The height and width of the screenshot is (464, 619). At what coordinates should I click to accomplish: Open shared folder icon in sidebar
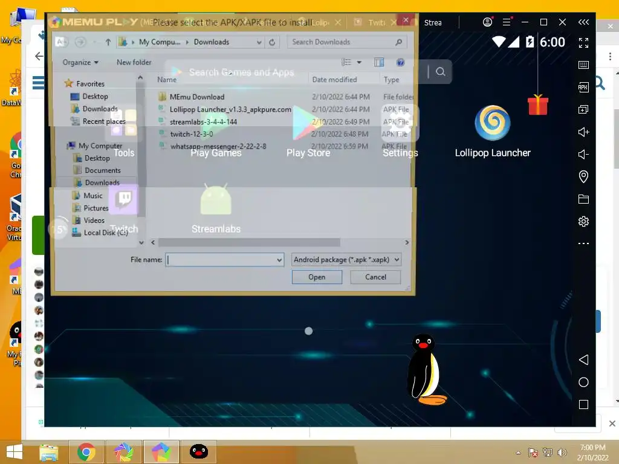pos(583,199)
